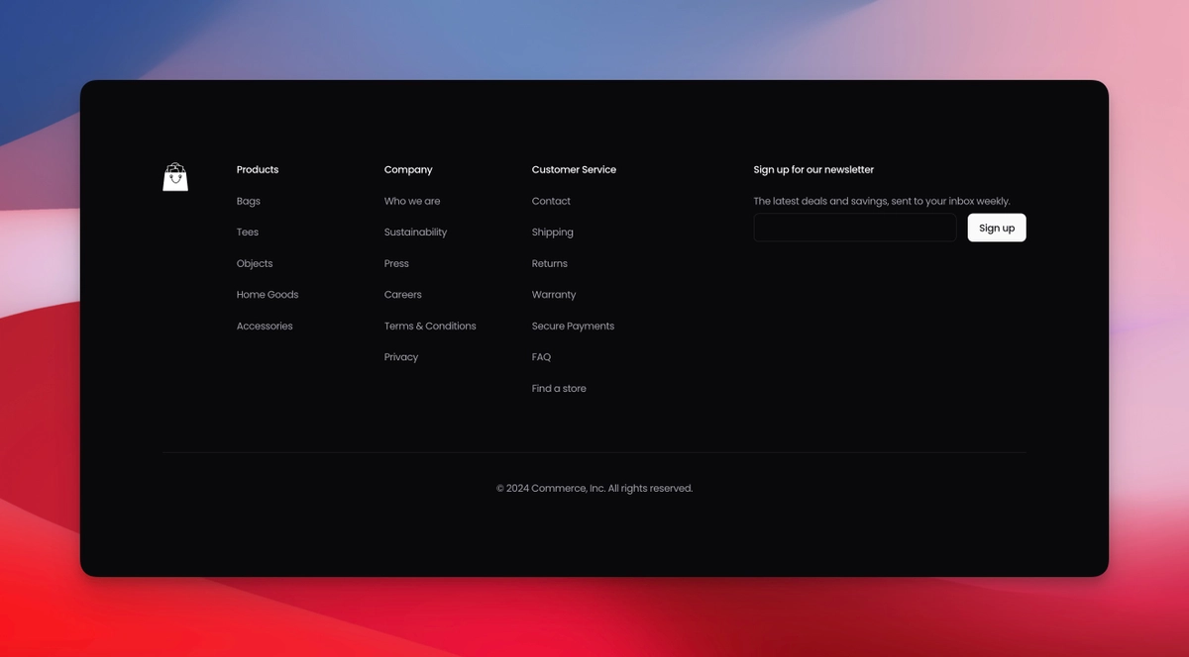Go to the Careers link
The width and height of the screenshot is (1189, 657).
[403, 295]
